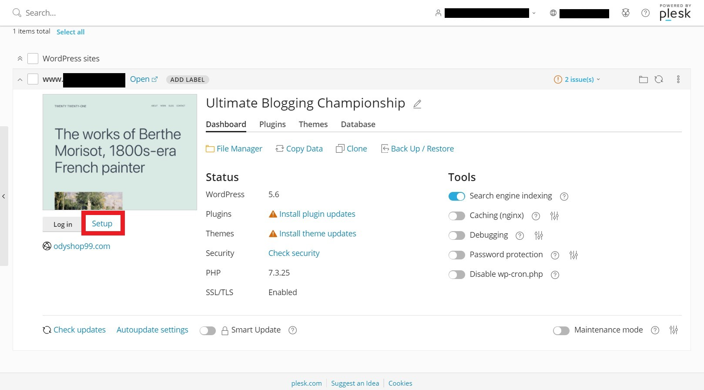Switch to the Dashboard tab
704x390 pixels.
(226, 124)
